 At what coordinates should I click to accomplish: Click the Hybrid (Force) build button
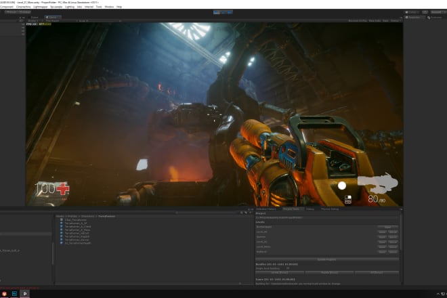330,273
